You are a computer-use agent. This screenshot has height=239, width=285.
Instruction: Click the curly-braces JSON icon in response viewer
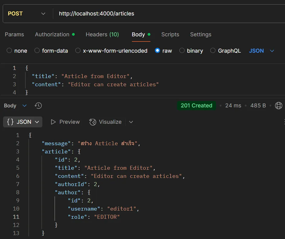click(x=10, y=122)
